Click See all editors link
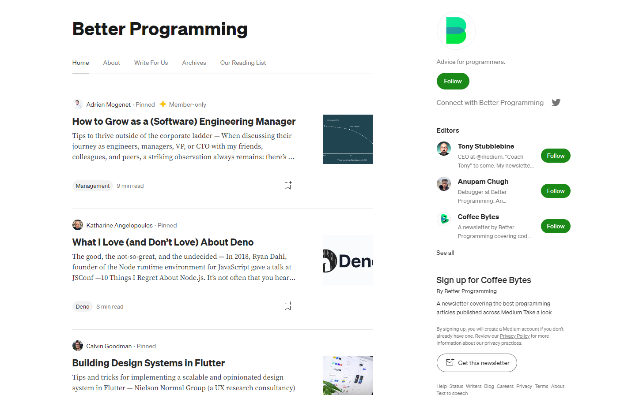 coord(445,253)
